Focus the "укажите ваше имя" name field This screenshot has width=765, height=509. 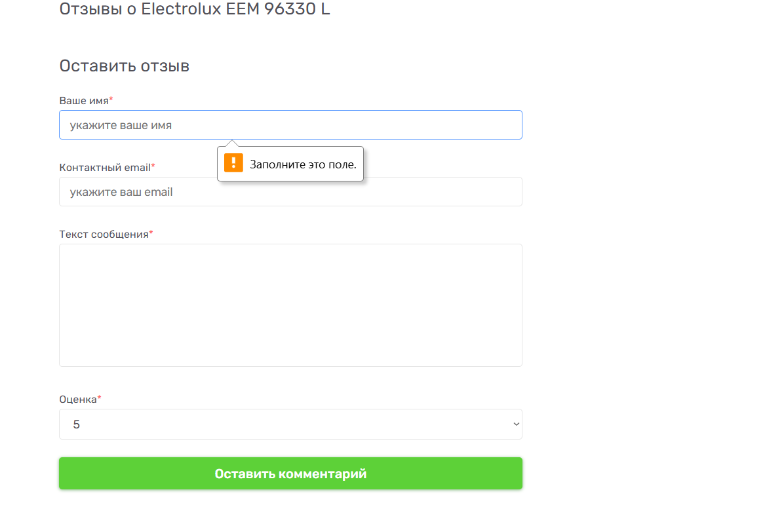(290, 125)
